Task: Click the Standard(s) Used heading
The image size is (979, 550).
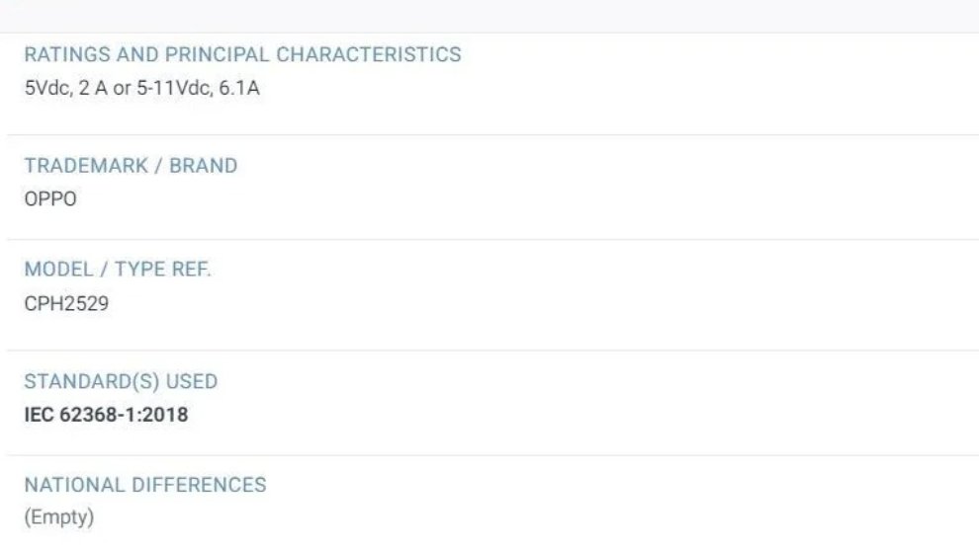Action: click(x=121, y=381)
